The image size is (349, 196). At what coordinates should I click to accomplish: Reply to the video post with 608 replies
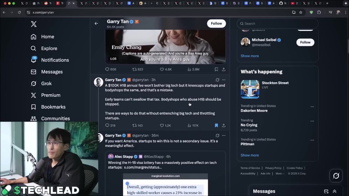[x=111, y=69]
